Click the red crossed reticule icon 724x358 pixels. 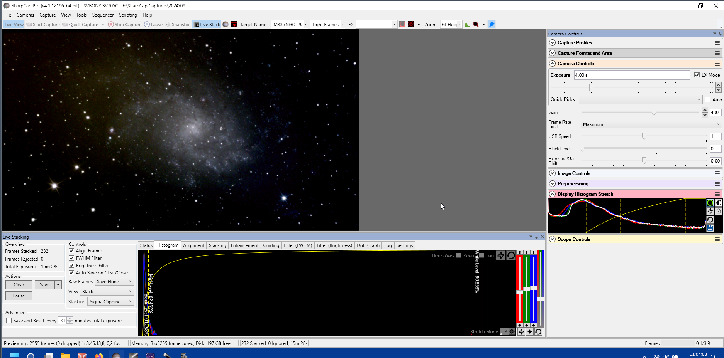pyautogui.click(x=411, y=24)
